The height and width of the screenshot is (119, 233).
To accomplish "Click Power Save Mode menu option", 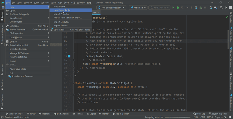I will point(18,69).
